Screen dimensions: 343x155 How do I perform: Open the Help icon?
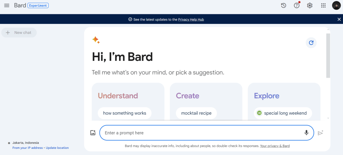[x=297, y=5]
